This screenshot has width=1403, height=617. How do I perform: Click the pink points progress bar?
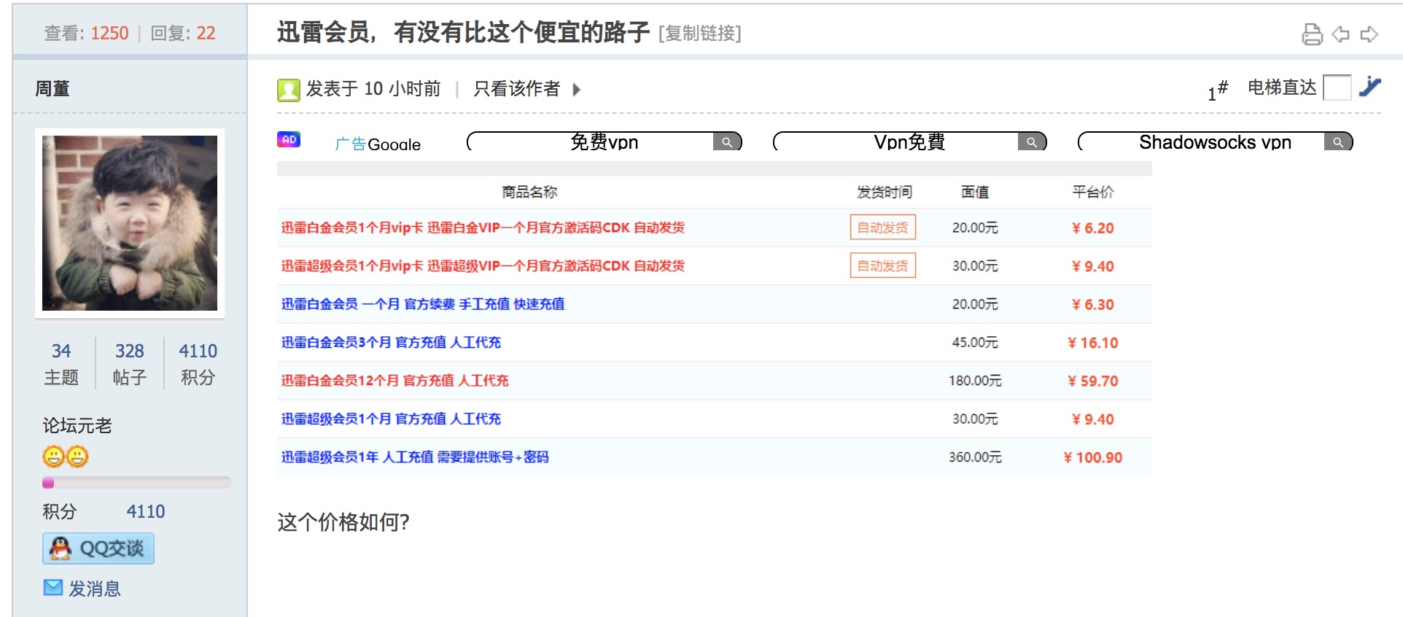pyautogui.click(x=137, y=483)
